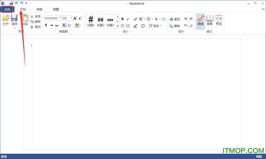
Task: Insert 标题2 double hash heading
Action: click(101, 21)
